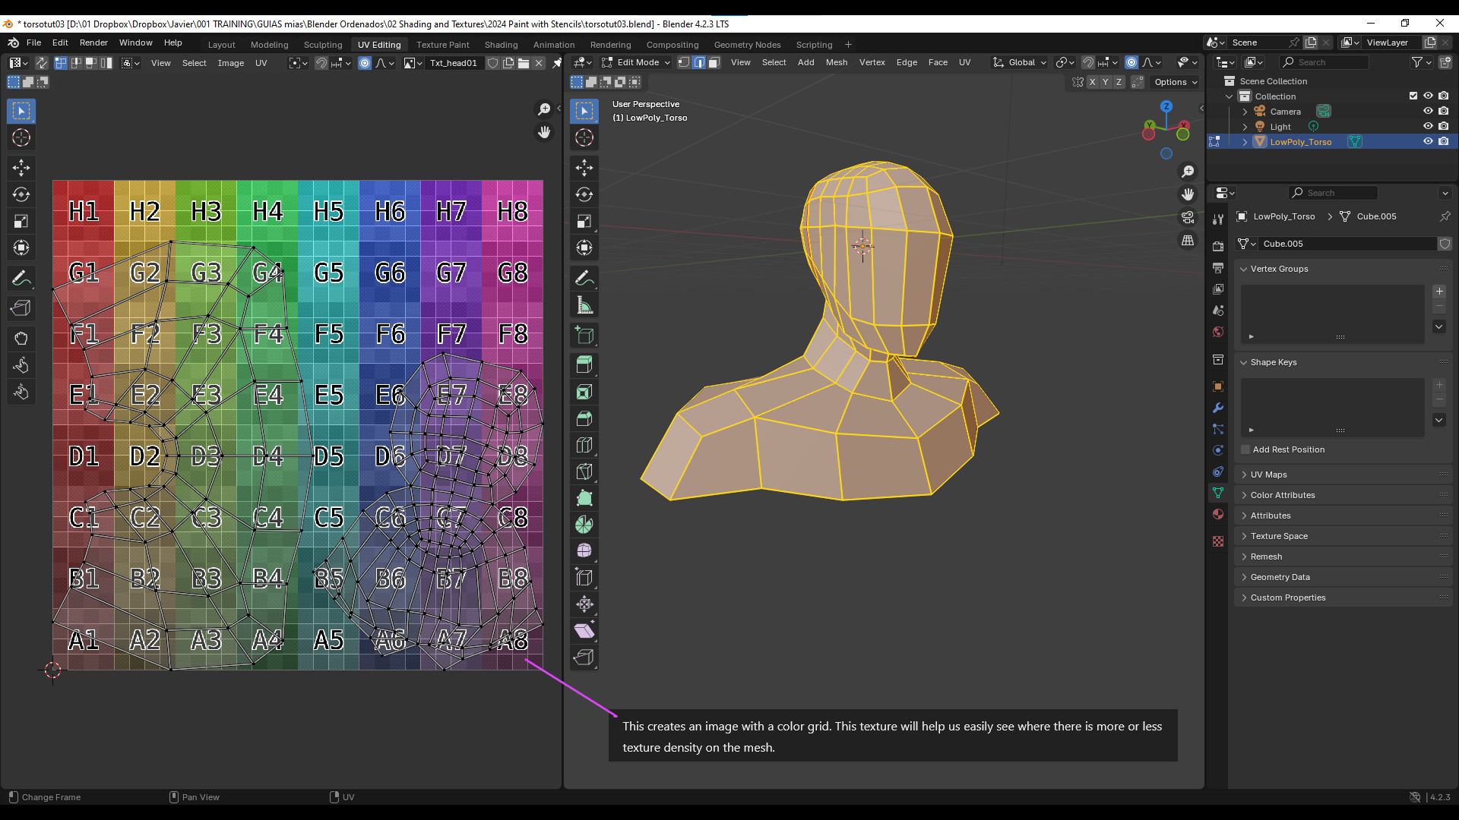Expand the Color Attributes panel
The image size is (1459, 820).
(1343, 495)
